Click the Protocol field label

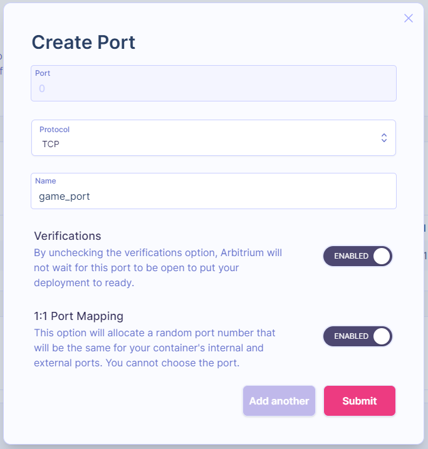click(55, 130)
